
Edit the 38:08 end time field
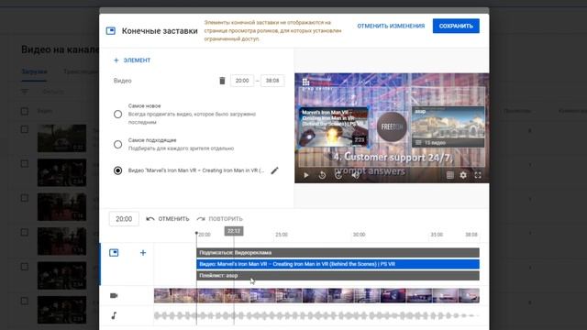[272, 81]
